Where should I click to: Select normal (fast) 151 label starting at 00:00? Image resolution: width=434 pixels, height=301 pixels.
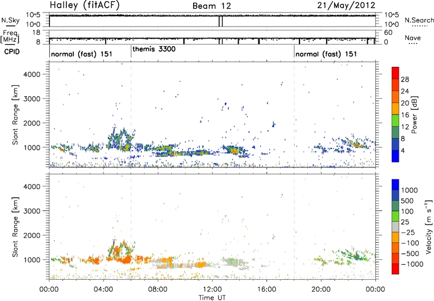point(82,54)
